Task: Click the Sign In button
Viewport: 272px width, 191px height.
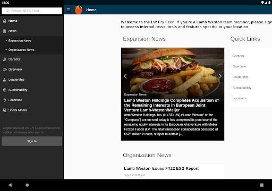Action: pyautogui.click(x=32, y=141)
